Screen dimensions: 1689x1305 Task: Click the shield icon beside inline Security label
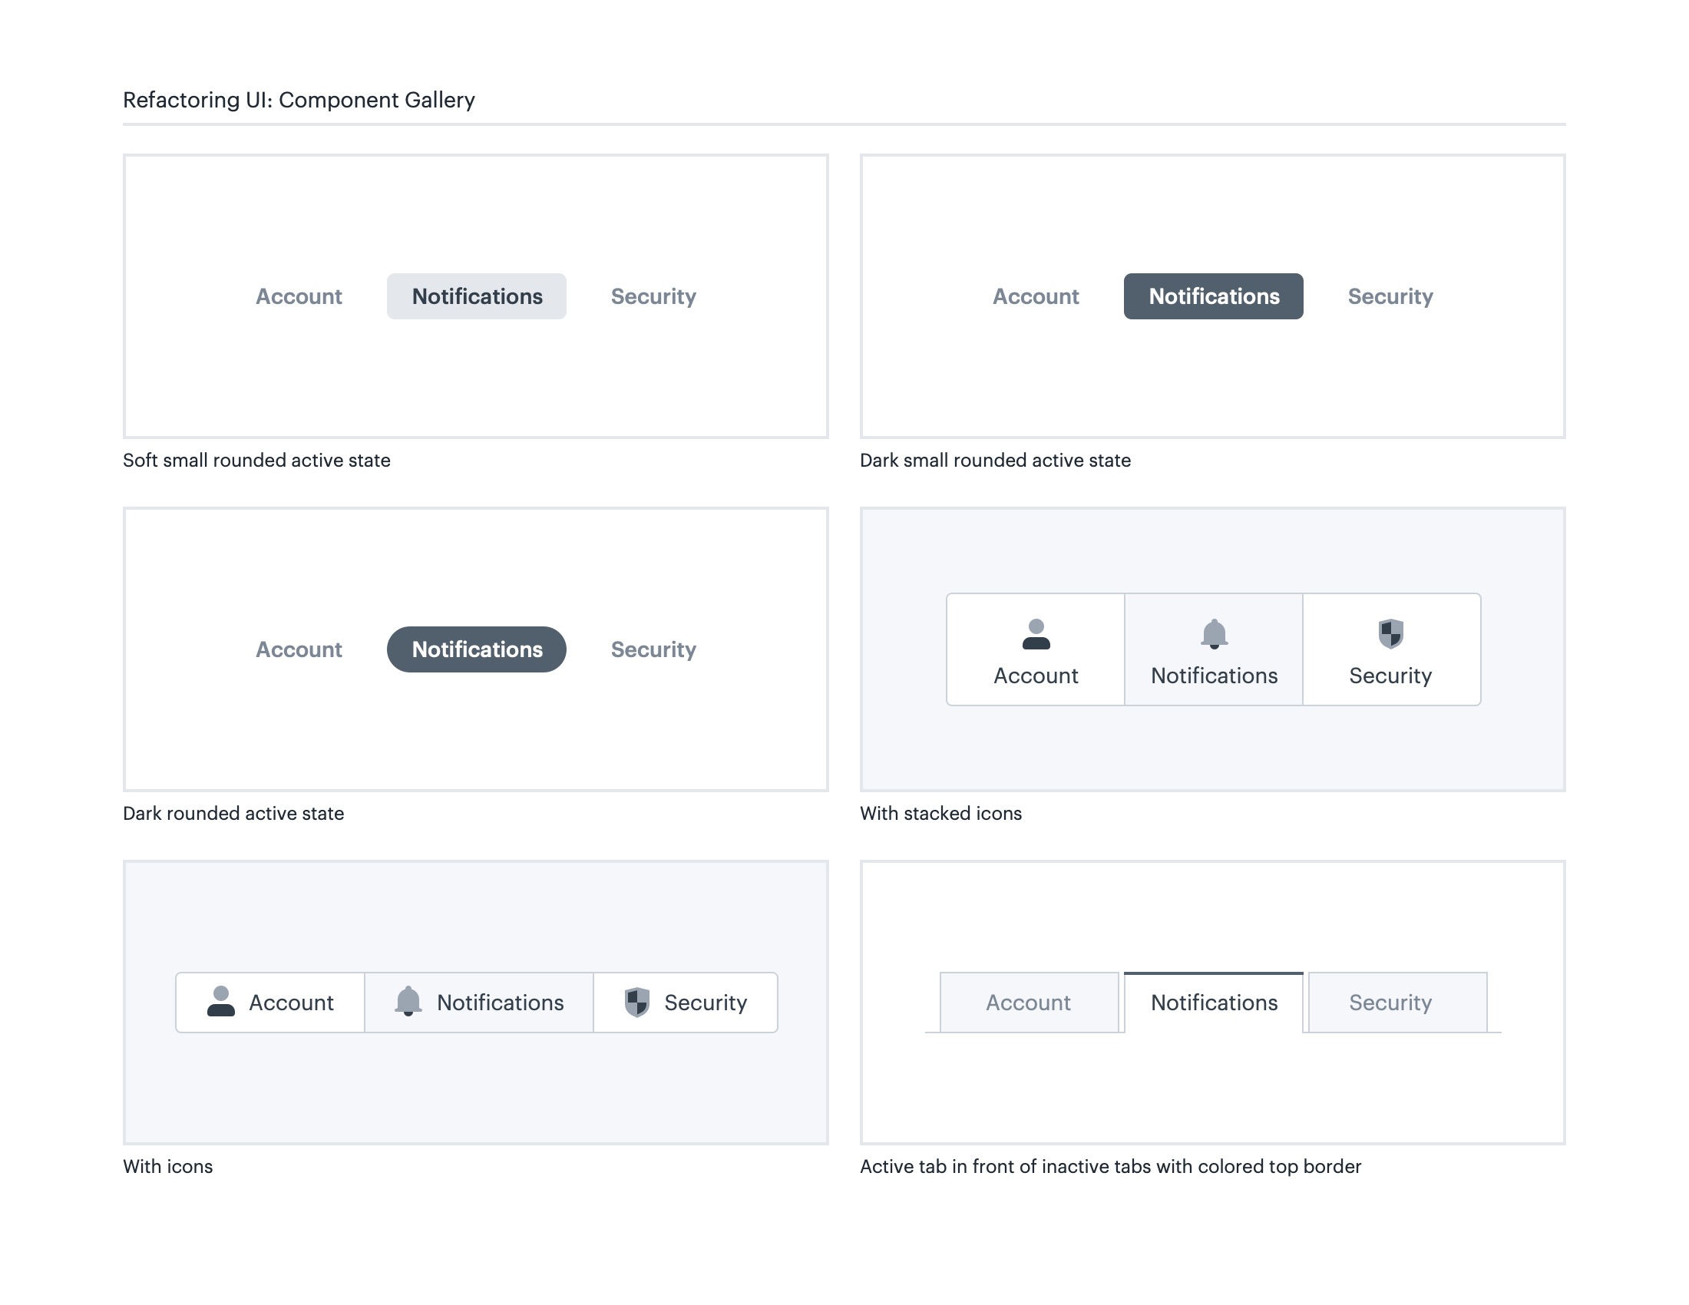[x=636, y=1002]
